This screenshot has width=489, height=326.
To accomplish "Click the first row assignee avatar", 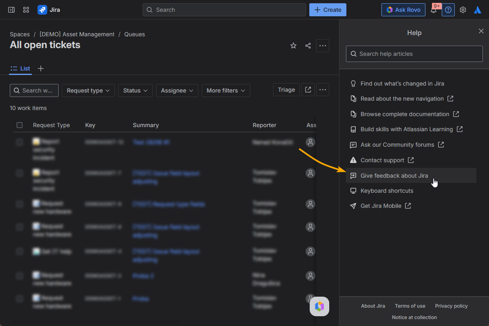I will (310, 142).
